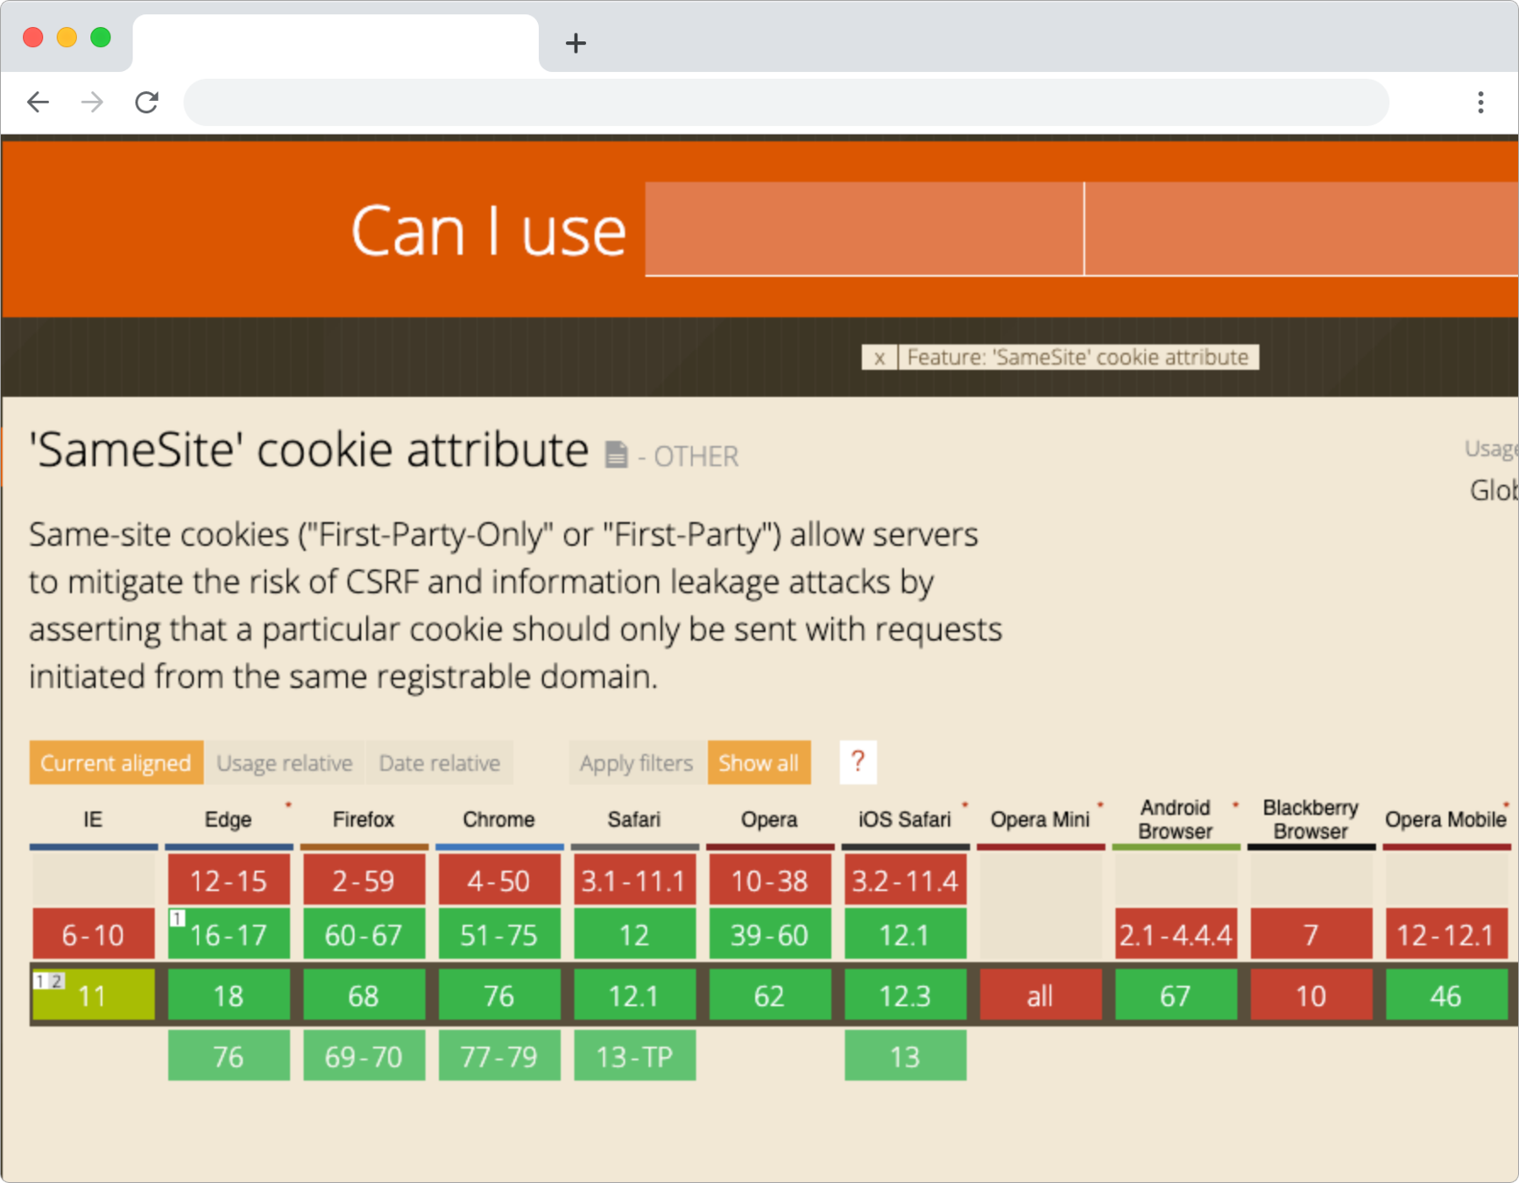Select the Current aligned view

coord(116,762)
